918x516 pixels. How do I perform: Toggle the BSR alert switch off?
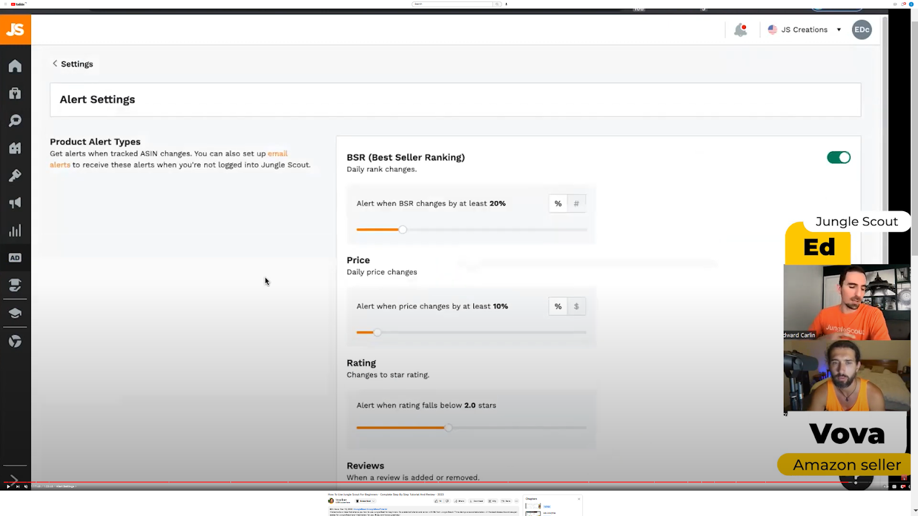click(x=839, y=158)
